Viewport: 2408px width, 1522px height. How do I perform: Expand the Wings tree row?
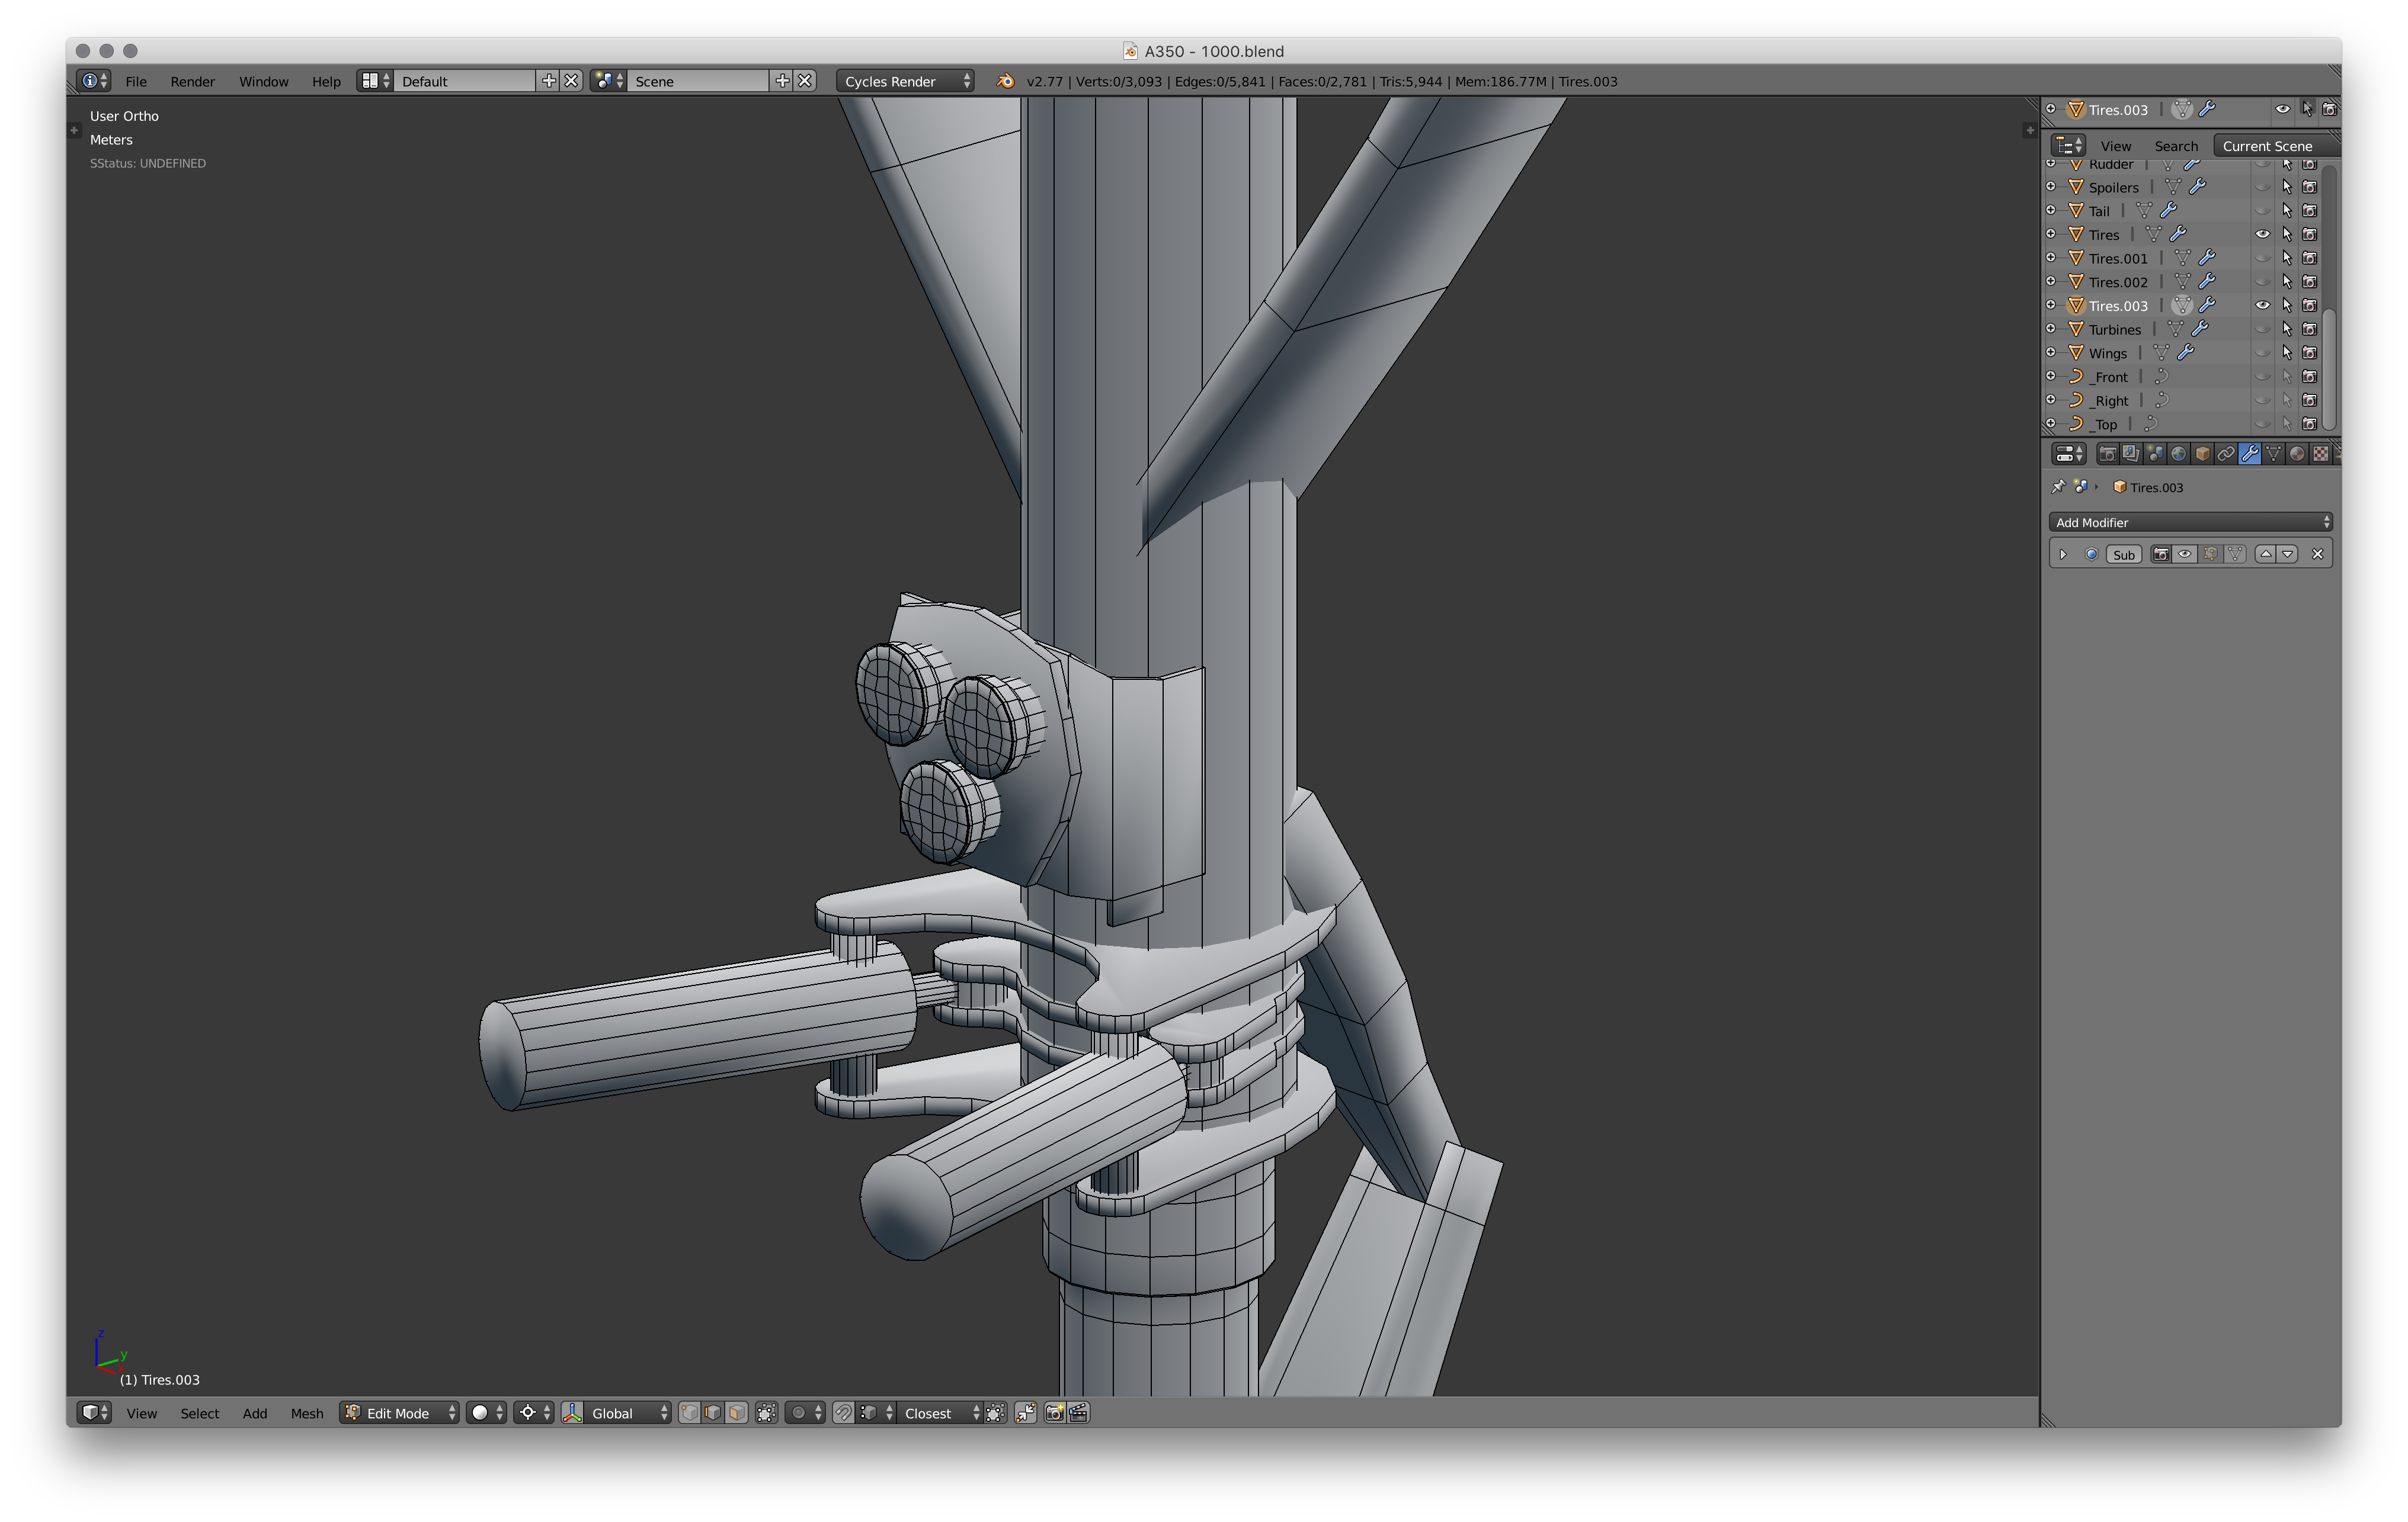coord(2051,352)
